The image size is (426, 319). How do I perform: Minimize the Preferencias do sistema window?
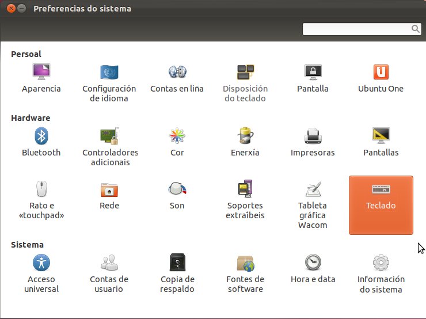tap(22, 9)
